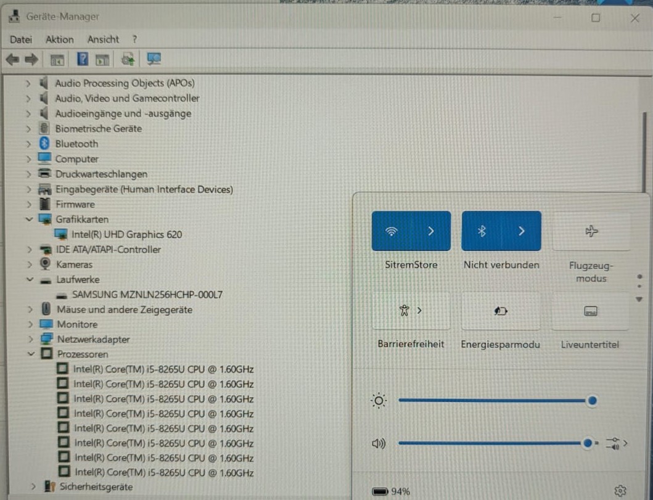Click the Update driver toolbar icon
This screenshot has height=500, width=653.
[128, 60]
